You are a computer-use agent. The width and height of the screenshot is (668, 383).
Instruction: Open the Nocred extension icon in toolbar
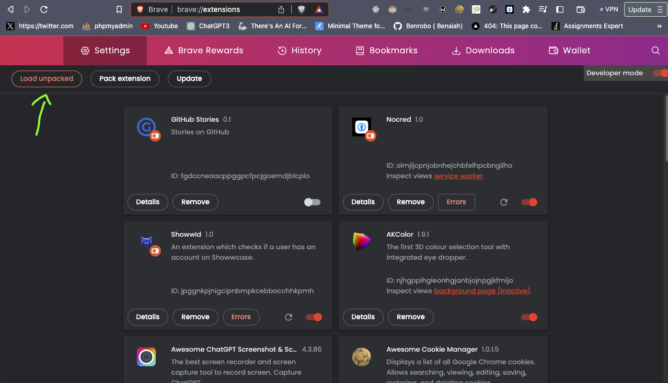click(x=510, y=9)
